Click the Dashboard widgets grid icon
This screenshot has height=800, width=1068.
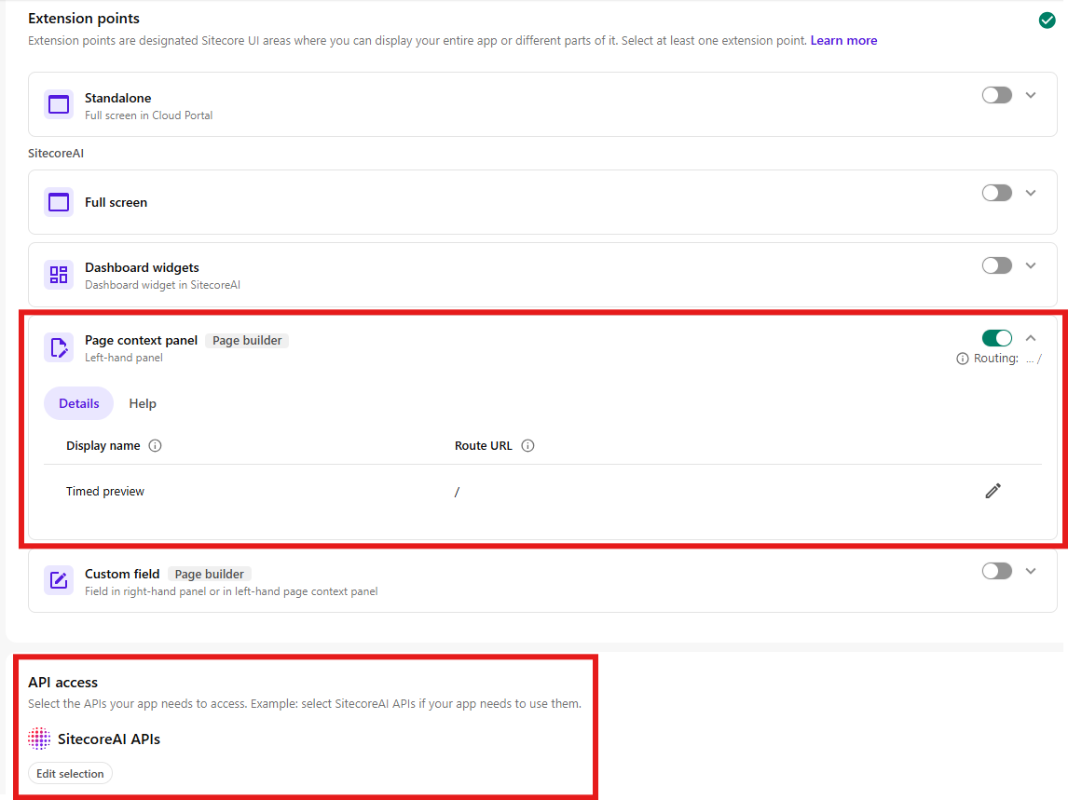(59, 275)
